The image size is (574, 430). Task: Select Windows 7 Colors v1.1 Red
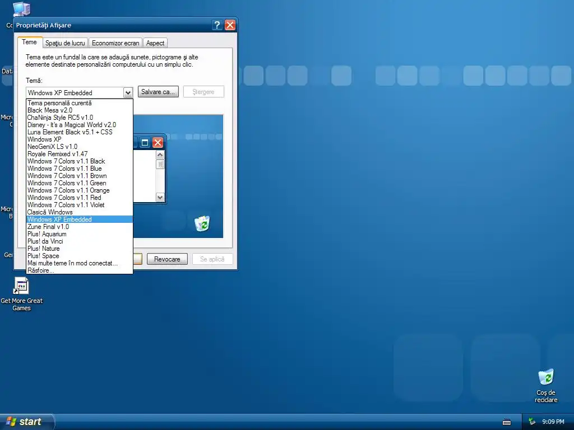coord(80,198)
